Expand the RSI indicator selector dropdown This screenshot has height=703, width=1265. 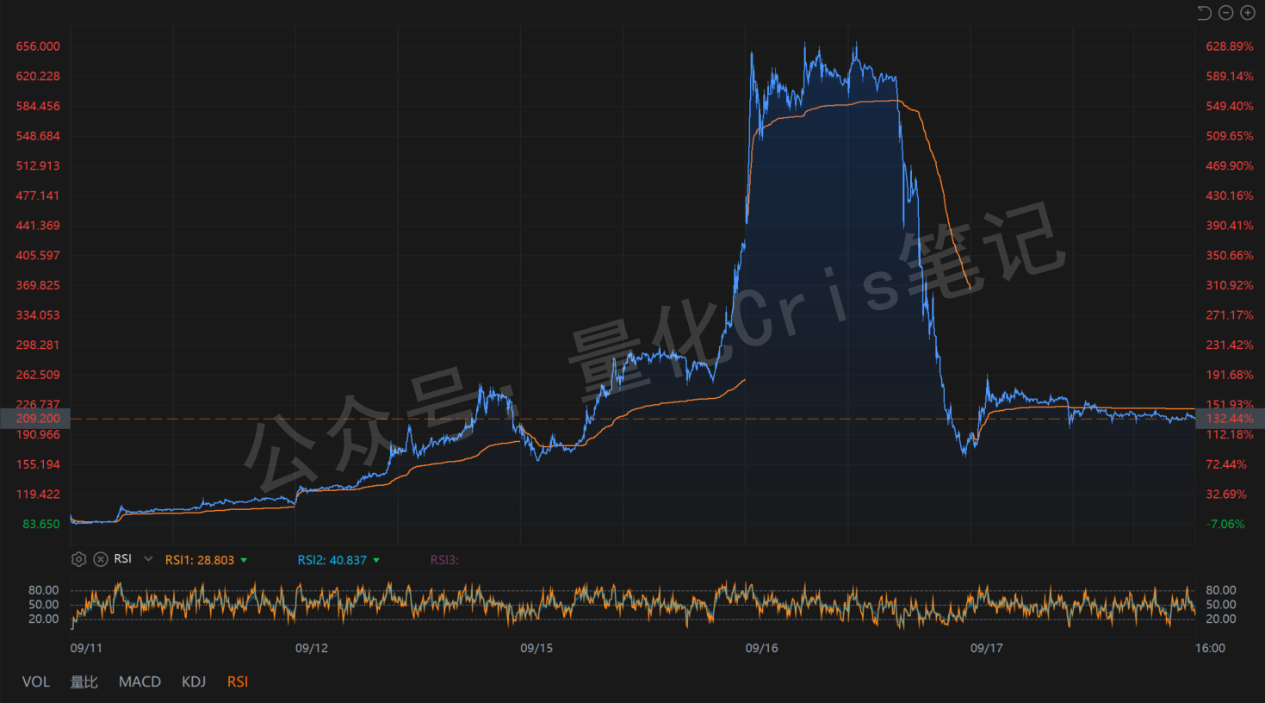(x=148, y=559)
